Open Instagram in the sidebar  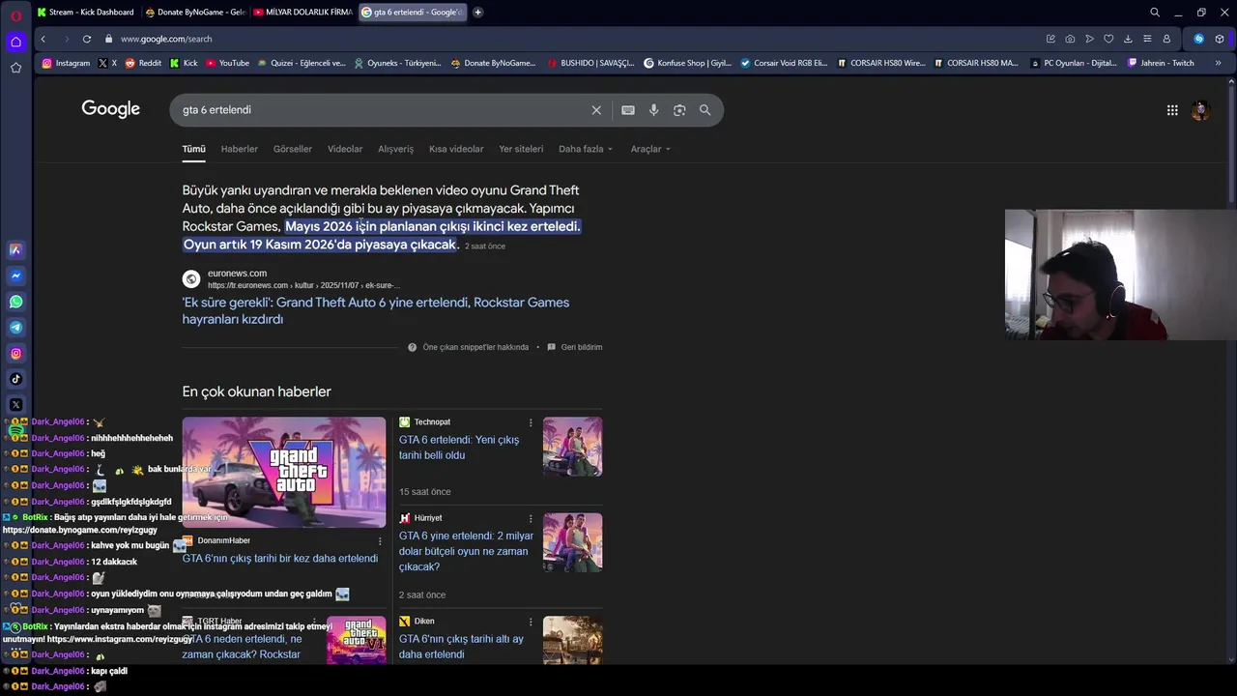tap(15, 354)
